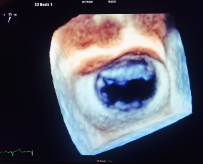Click the ECG end marker line

click(x=33, y=153)
